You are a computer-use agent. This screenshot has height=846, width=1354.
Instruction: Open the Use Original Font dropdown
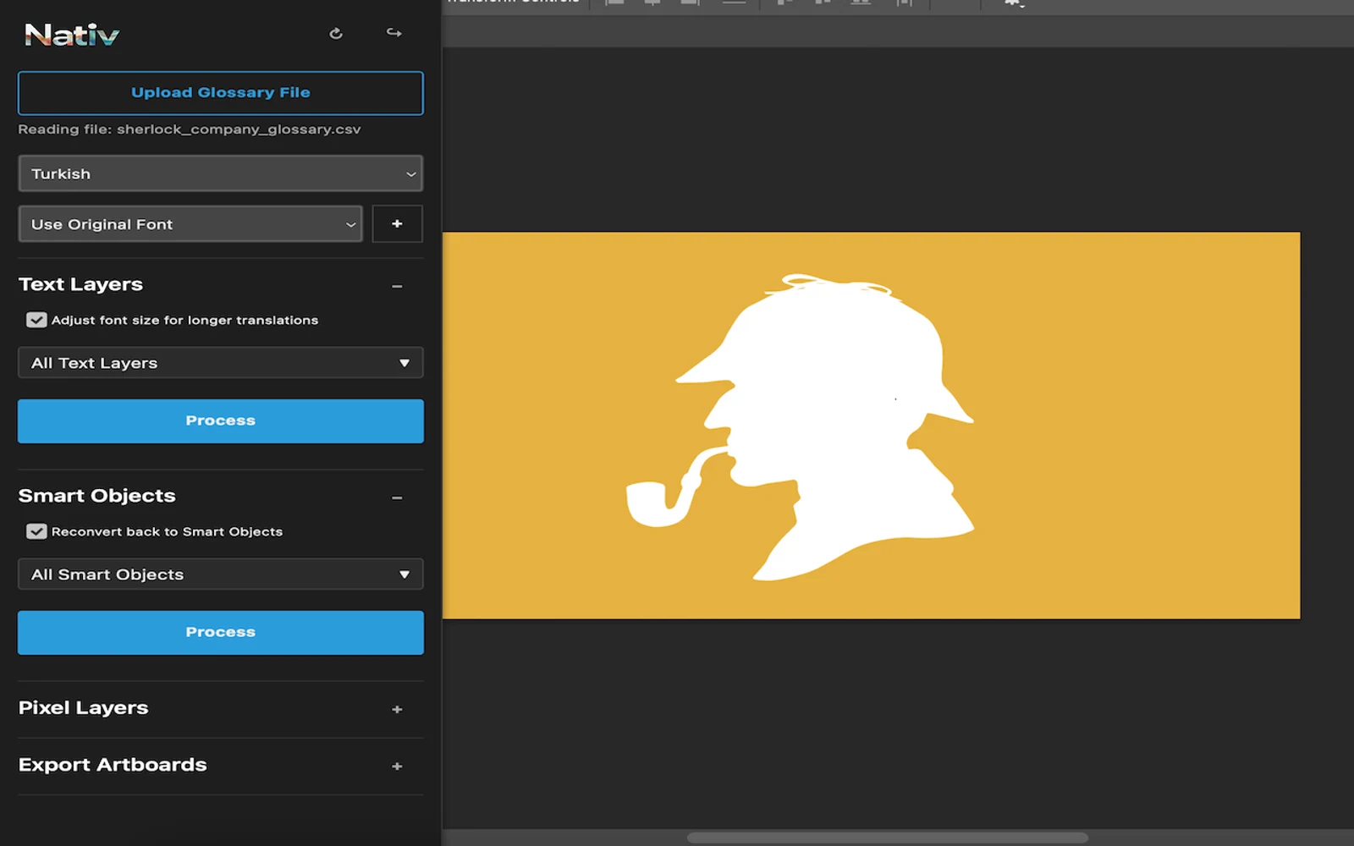pos(190,224)
